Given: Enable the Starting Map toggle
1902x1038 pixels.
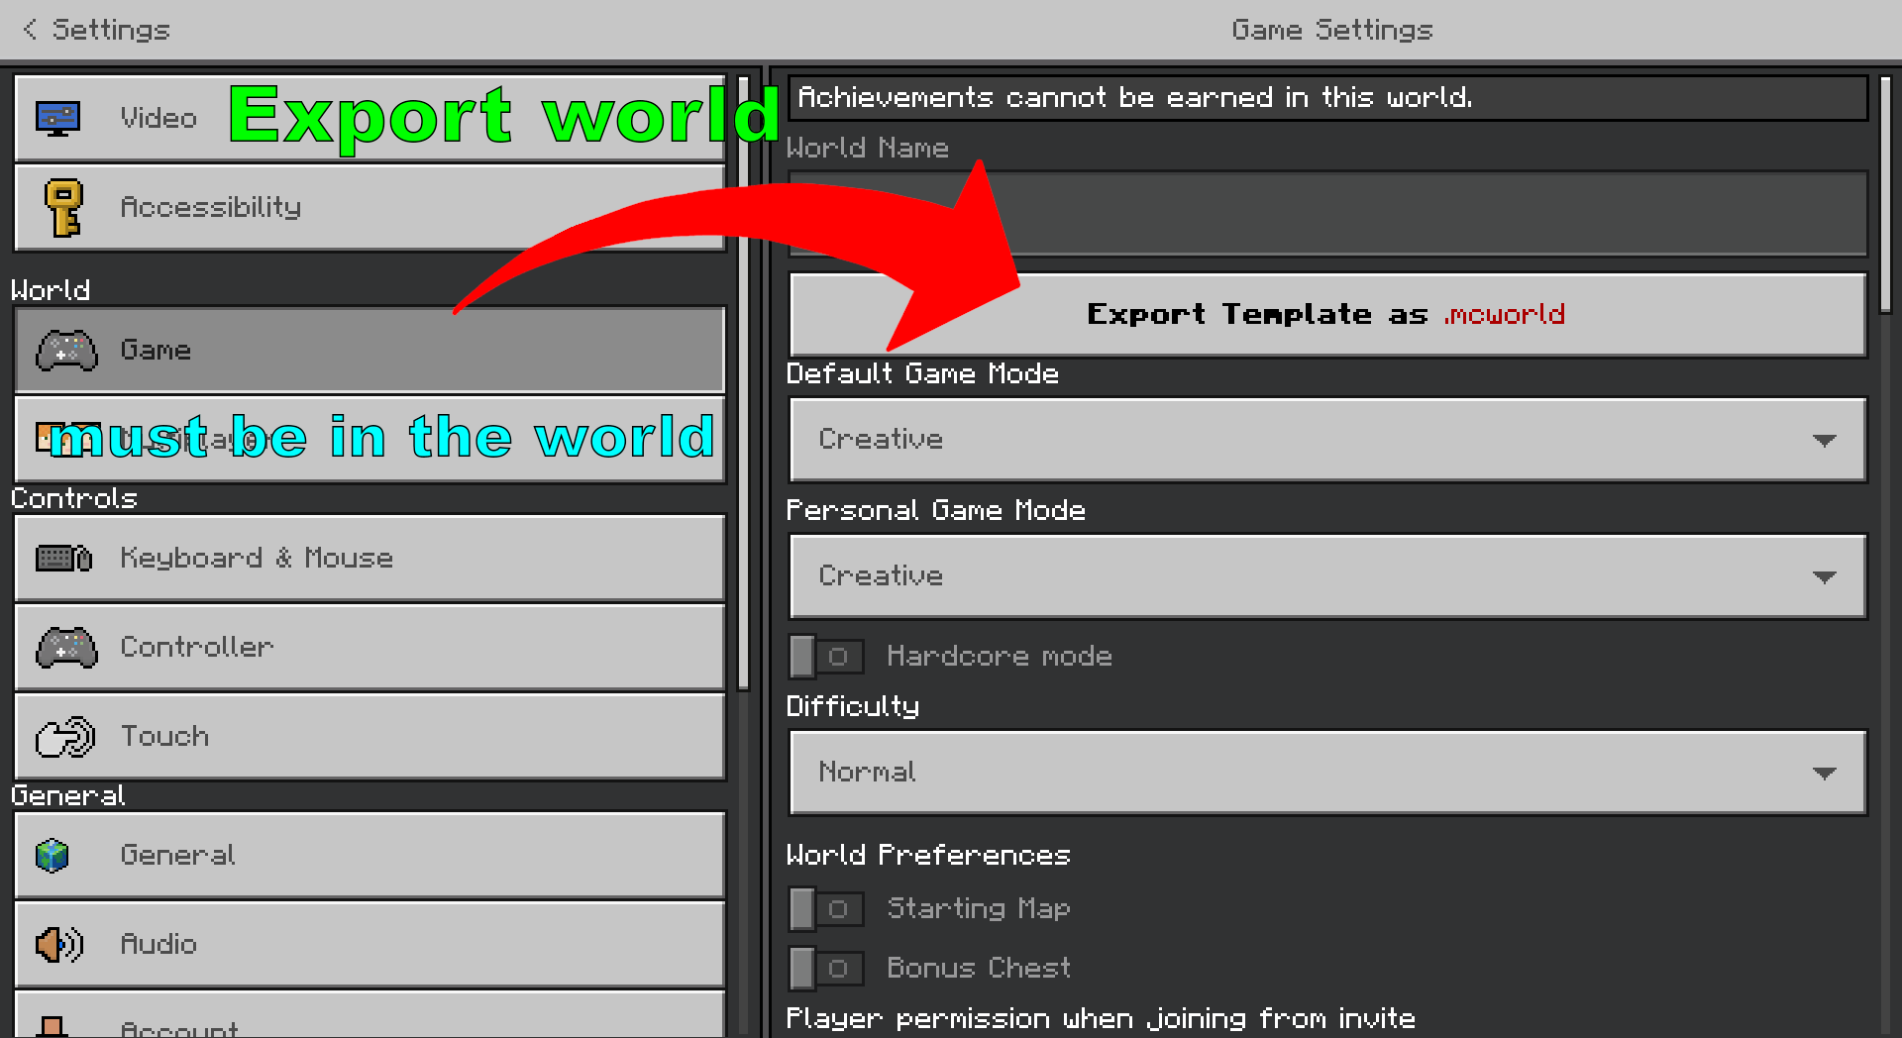Looking at the screenshot, I should pyautogui.click(x=826, y=908).
